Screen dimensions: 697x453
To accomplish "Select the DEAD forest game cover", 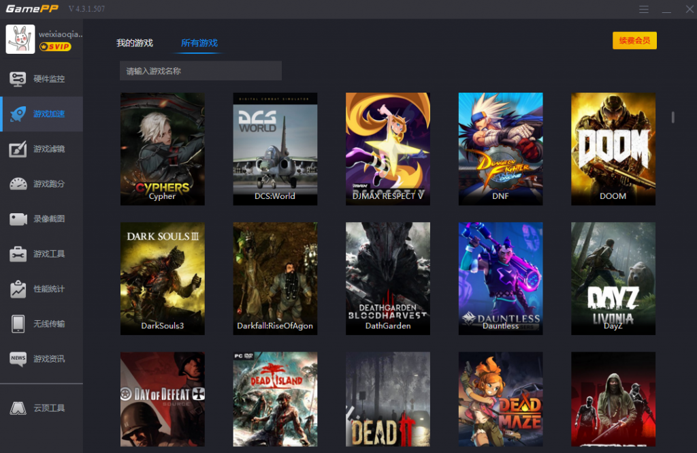I will pos(387,399).
